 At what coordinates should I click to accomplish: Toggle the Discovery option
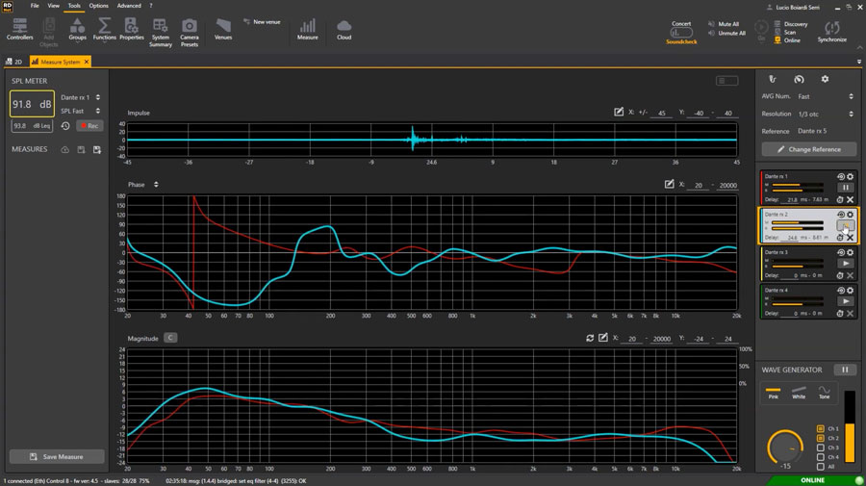pos(791,24)
